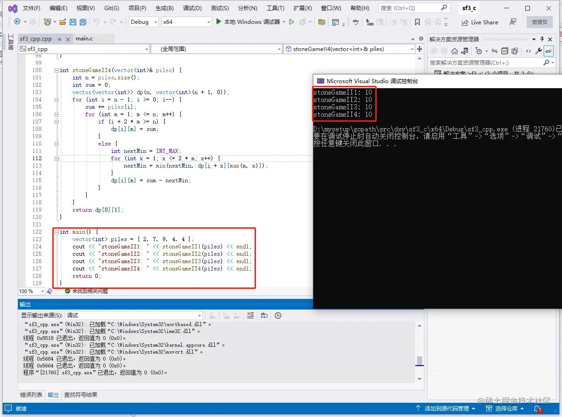
Task: Open the 调试(D) menu
Action: (192, 8)
